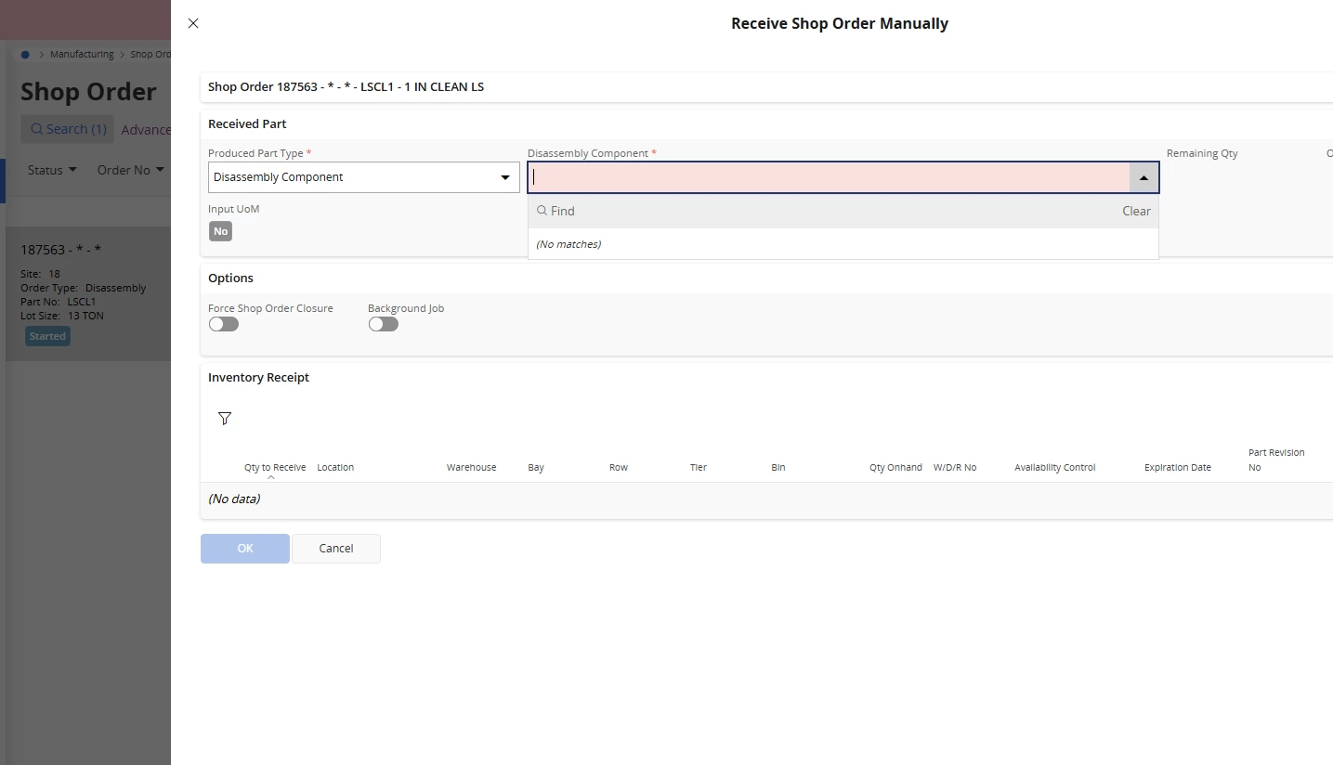
Task: Open the Order No filter dropdown
Action: click(131, 170)
